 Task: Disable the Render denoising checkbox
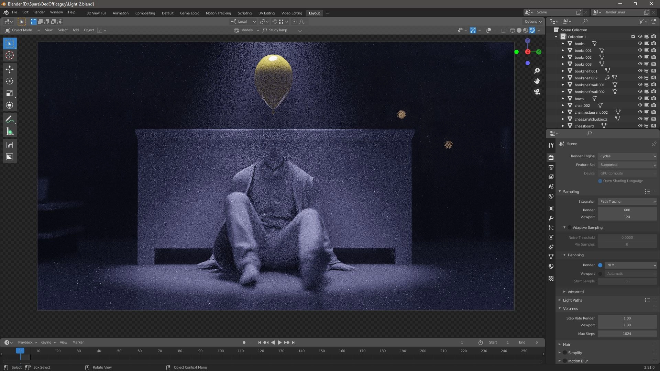tap(600, 265)
